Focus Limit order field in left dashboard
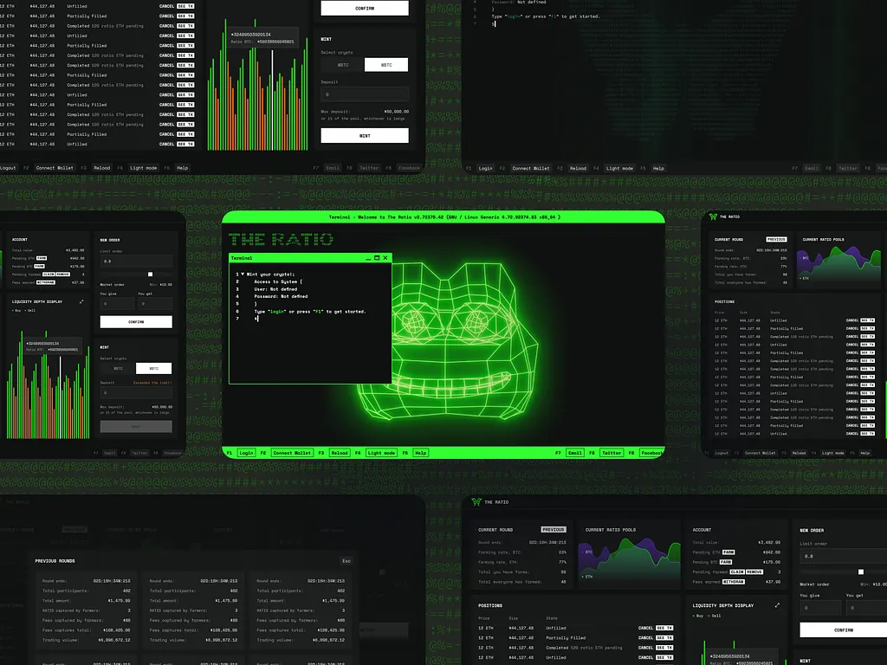This screenshot has width=887, height=665. [x=136, y=261]
